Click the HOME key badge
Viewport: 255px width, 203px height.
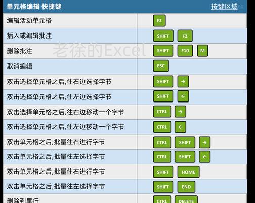[188, 172]
